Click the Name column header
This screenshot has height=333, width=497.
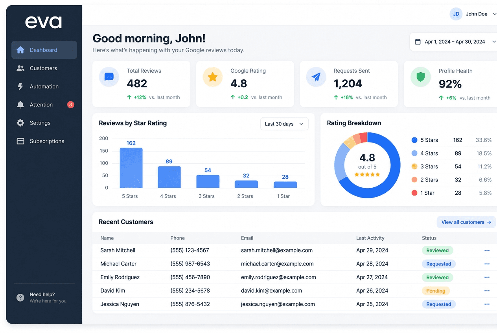[107, 238]
